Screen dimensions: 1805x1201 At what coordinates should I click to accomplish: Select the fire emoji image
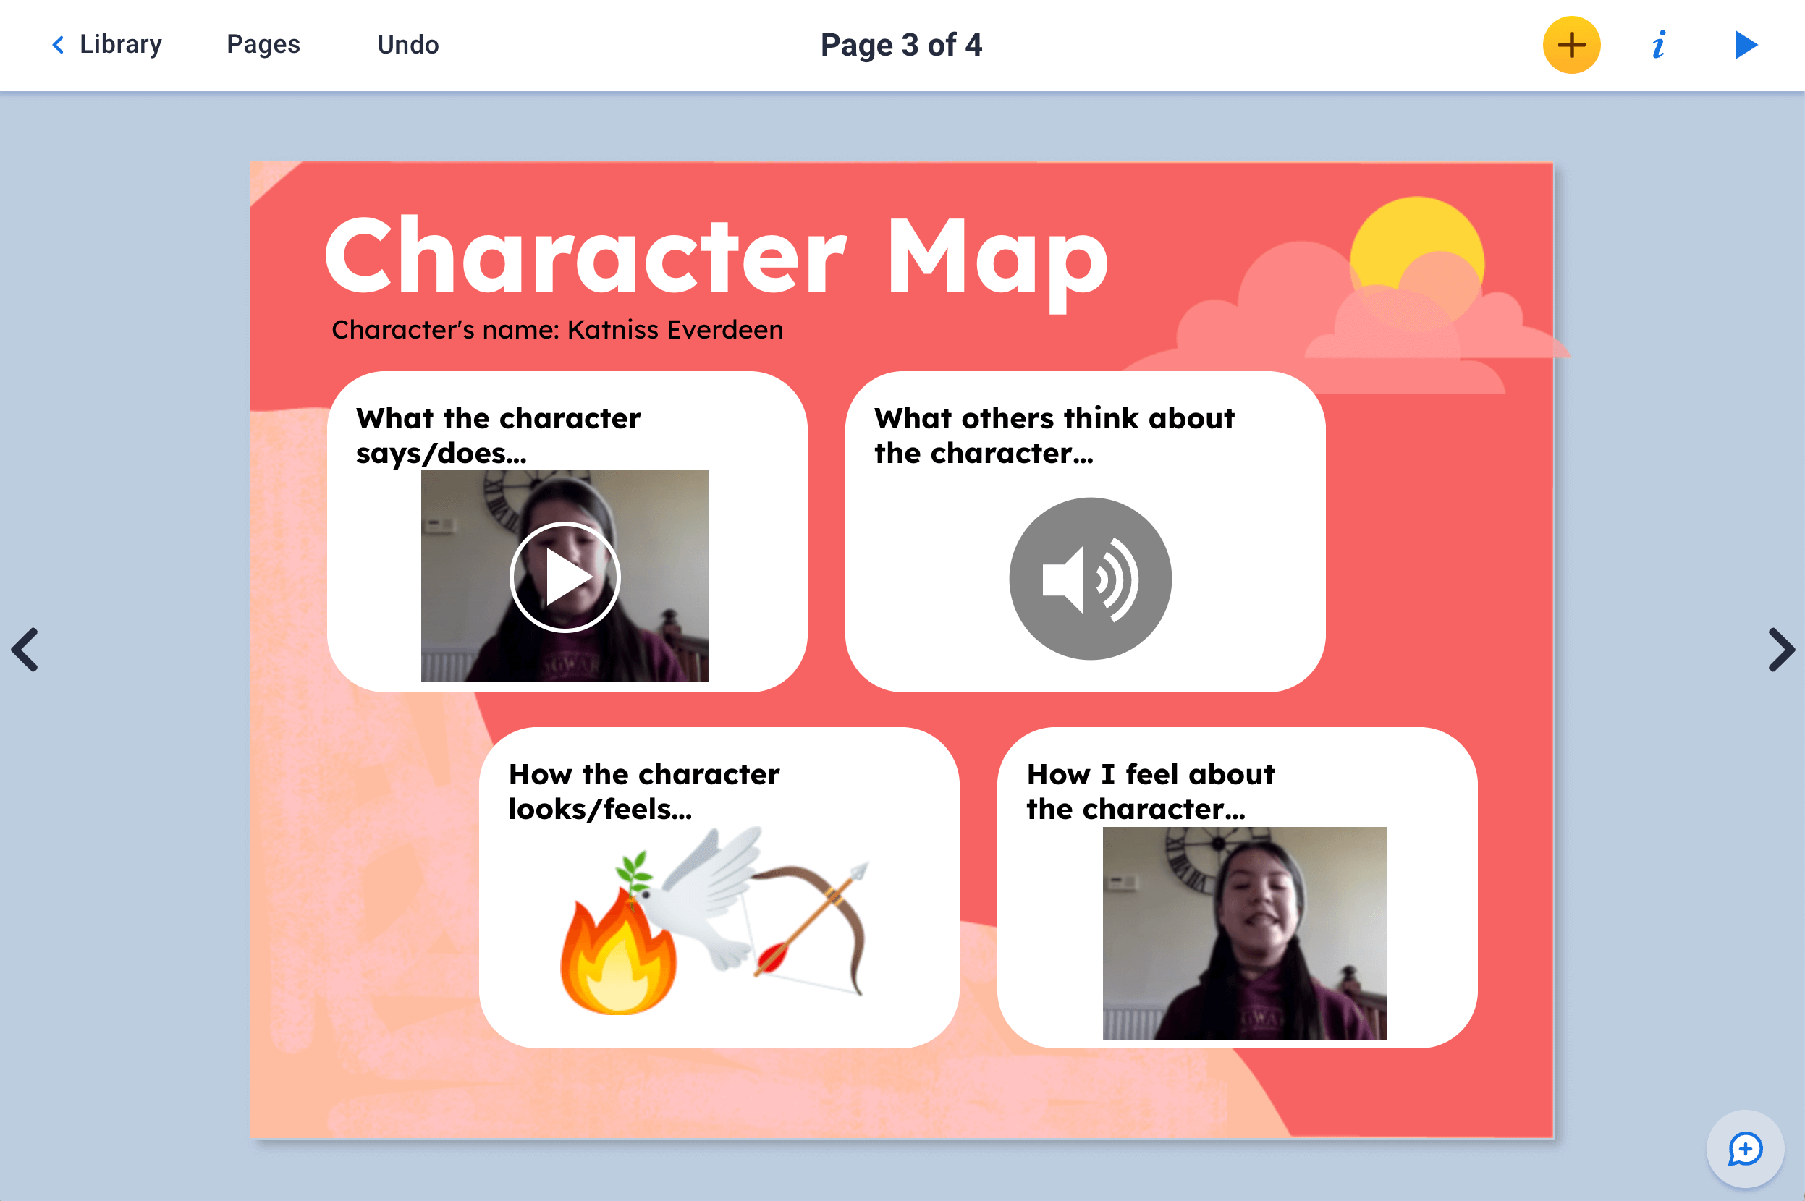pyautogui.click(x=617, y=957)
